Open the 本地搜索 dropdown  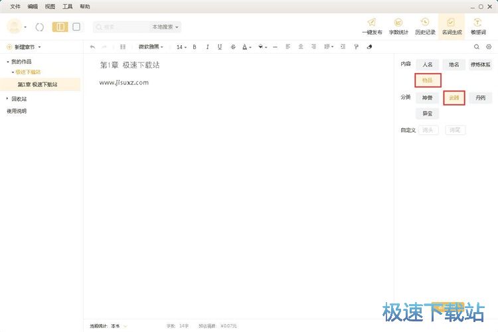[165, 27]
